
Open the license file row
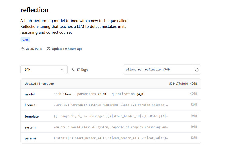111,105
